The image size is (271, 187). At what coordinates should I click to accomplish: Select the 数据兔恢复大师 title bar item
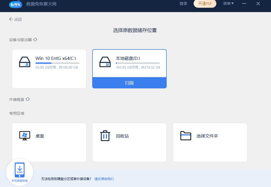click(41, 4)
